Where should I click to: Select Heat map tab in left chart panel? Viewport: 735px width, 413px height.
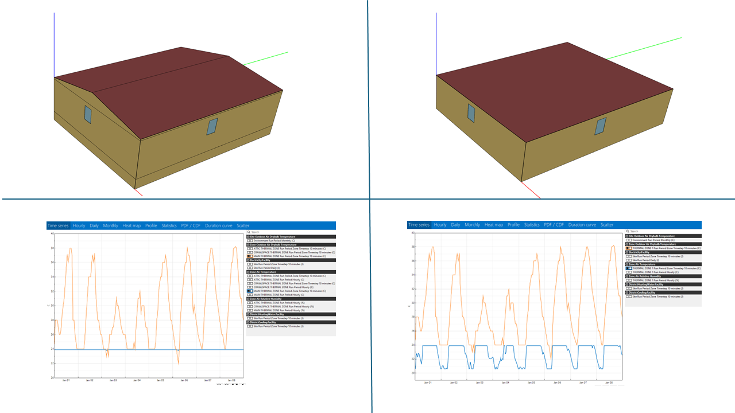tap(131, 225)
